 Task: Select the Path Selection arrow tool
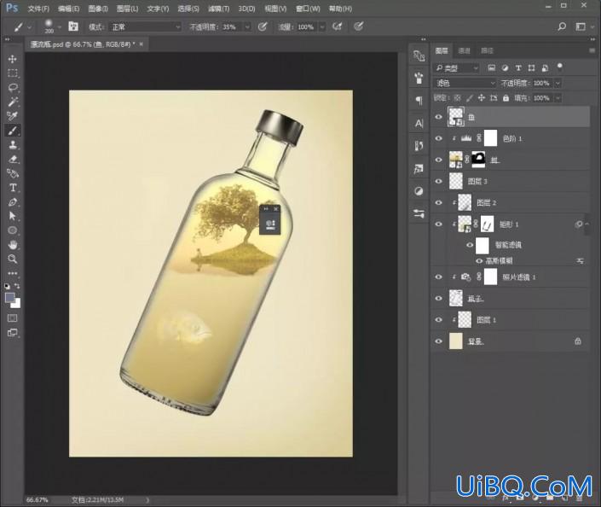tap(12, 216)
